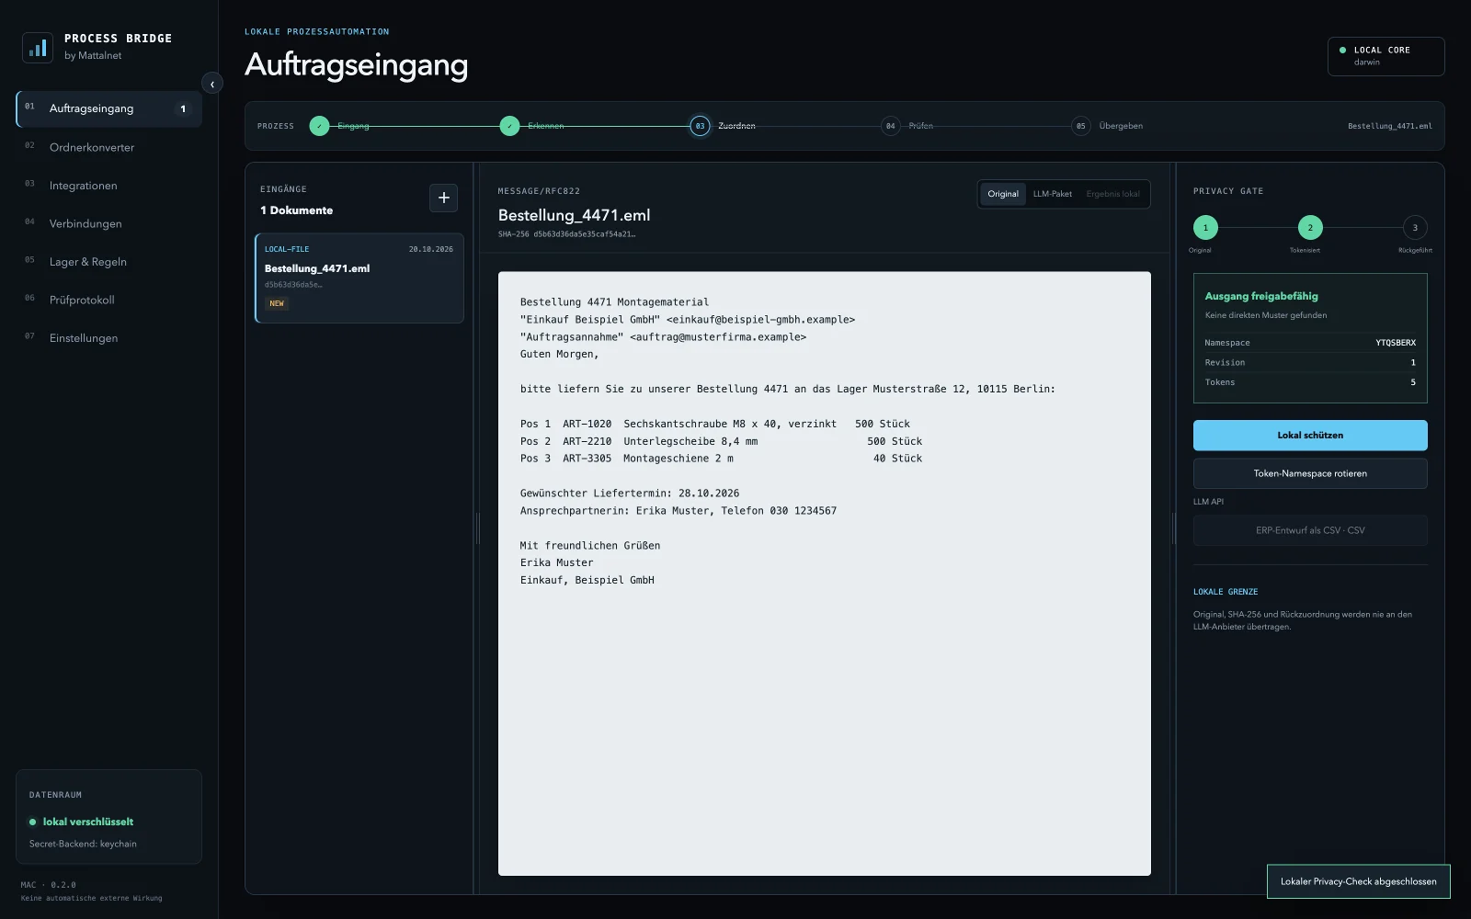Viewport: 1471px width, 919px height.
Task: Click the Erkennen checkmark step circle
Action: click(x=509, y=126)
